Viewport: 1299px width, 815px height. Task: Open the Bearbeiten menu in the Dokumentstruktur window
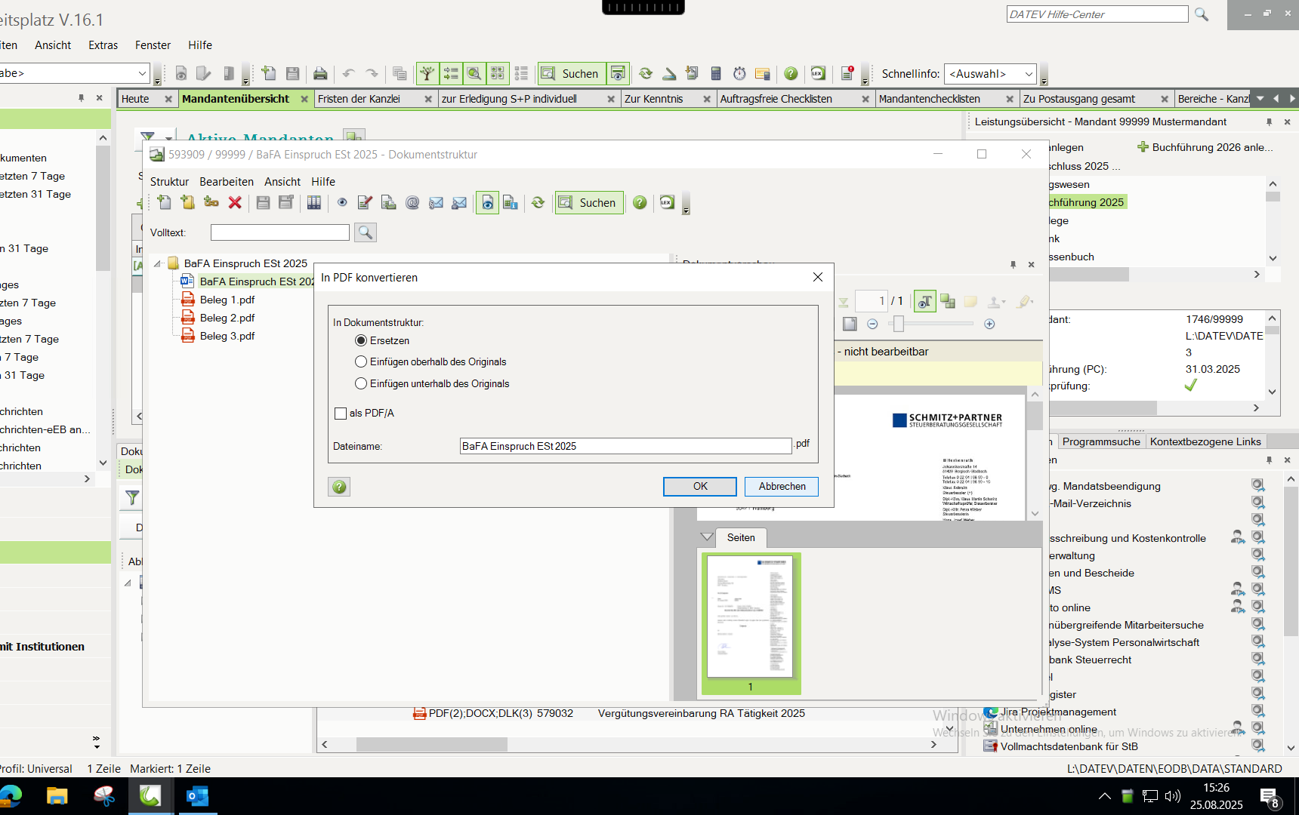(x=226, y=182)
